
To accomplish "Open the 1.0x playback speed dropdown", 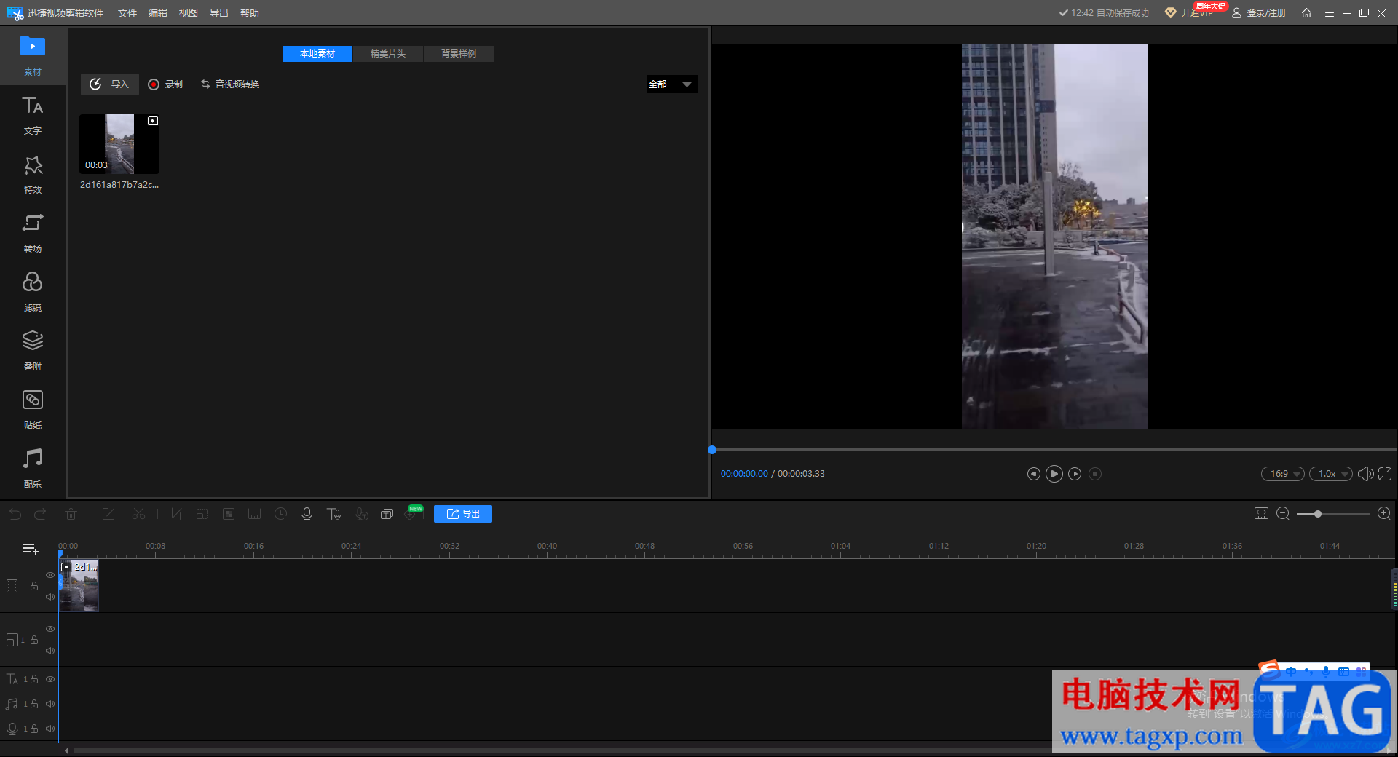I will [x=1331, y=474].
